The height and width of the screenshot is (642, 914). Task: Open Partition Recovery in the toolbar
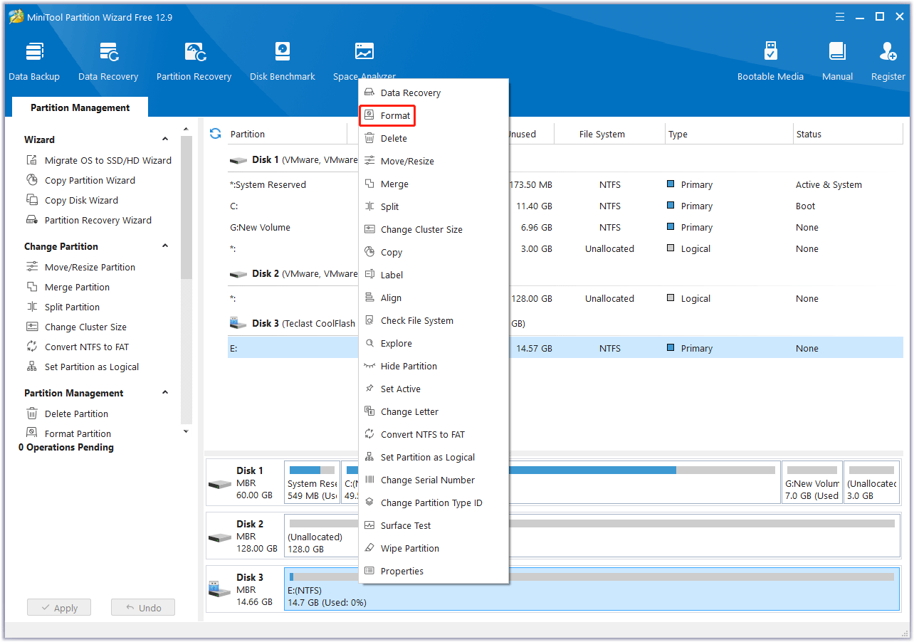(x=194, y=62)
